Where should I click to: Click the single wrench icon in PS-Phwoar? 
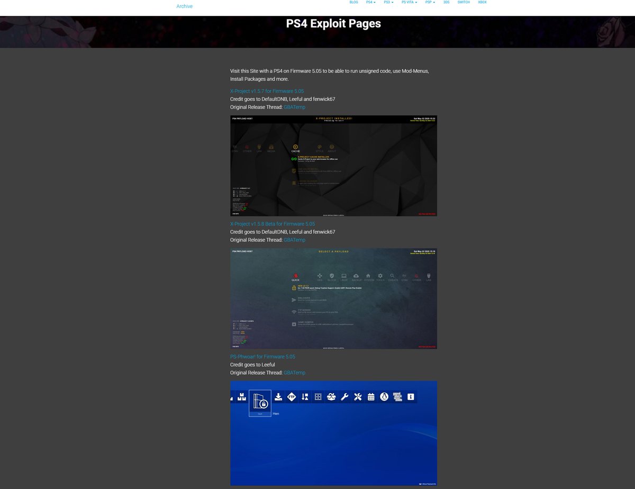(344, 397)
